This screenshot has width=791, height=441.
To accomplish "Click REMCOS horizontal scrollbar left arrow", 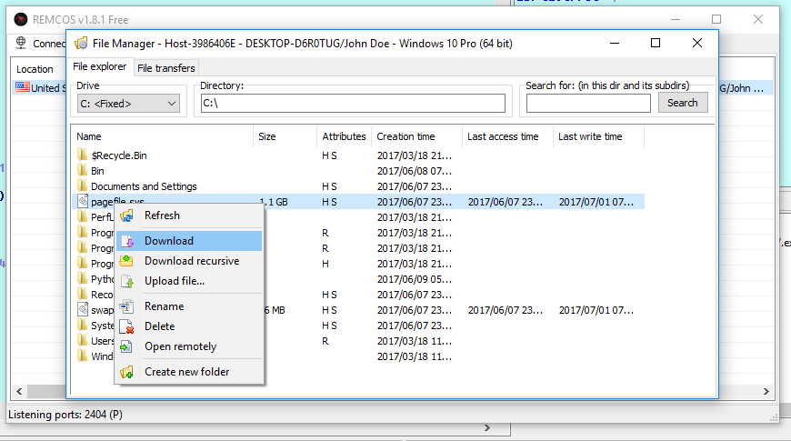I will point(19,391).
